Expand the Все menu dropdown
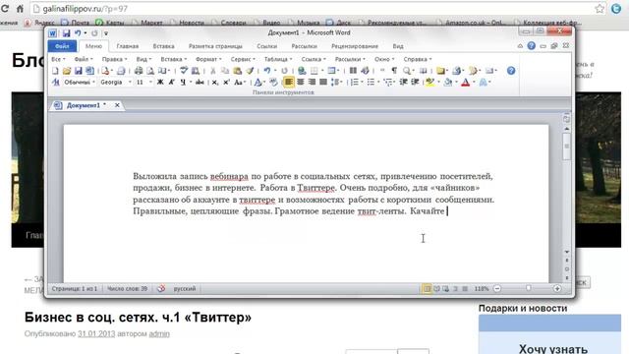 tap(58, 59)
